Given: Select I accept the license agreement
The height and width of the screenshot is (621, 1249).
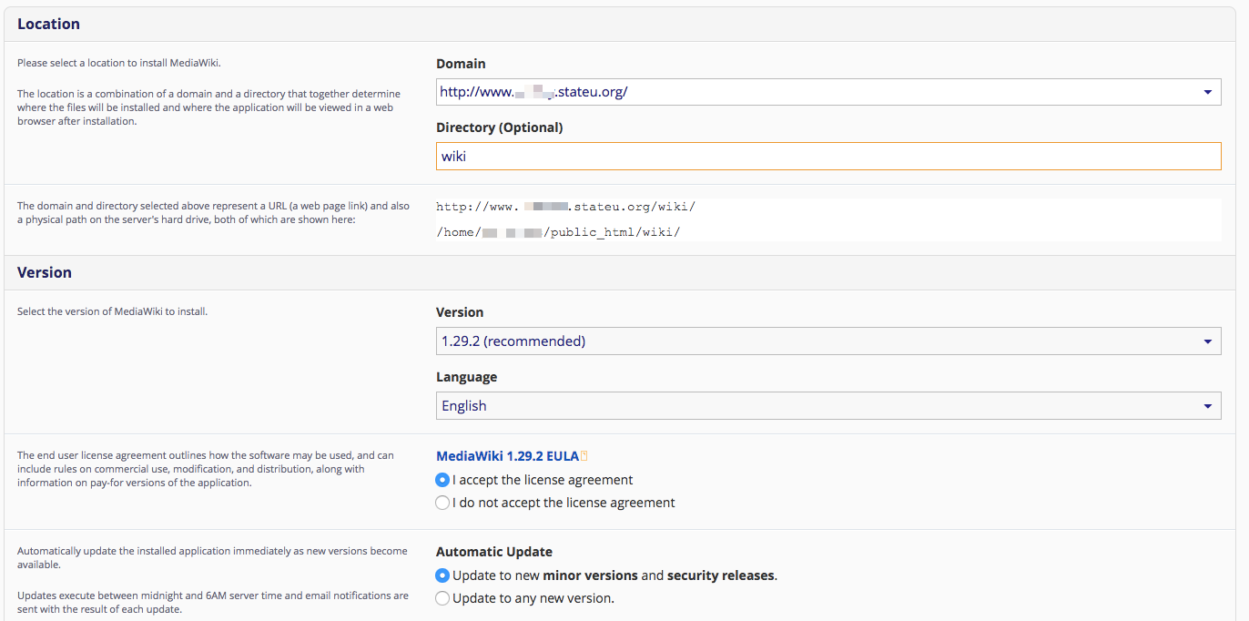Looking at the screenshot, I should point(442,480).
